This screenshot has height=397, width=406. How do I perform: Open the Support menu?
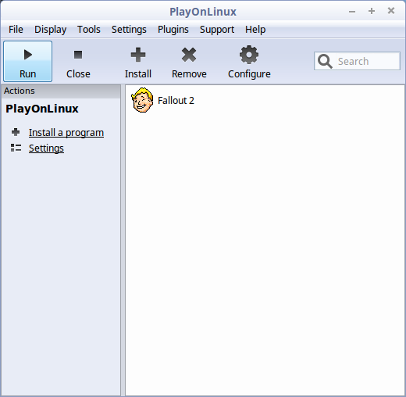pos(217,30)
